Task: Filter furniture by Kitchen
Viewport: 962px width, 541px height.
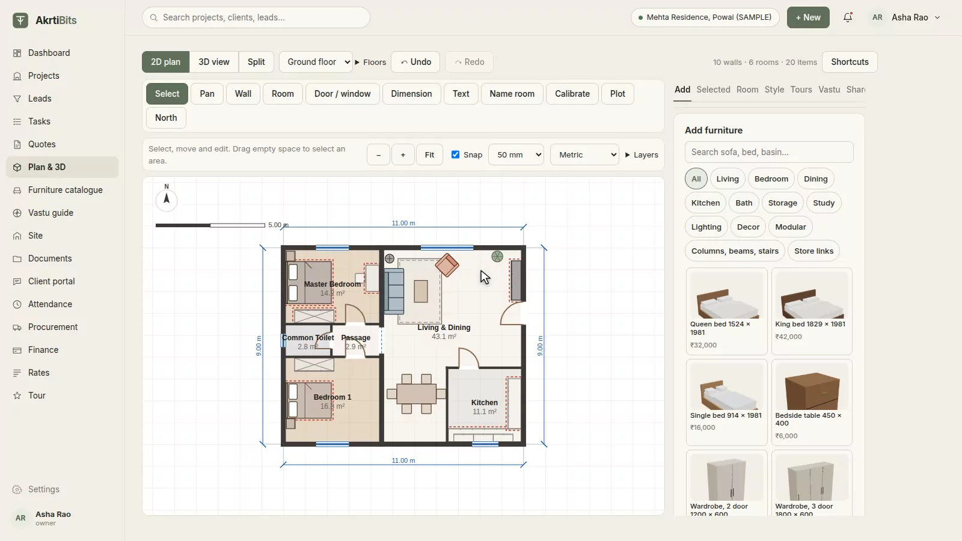Action: click(705, 203)
